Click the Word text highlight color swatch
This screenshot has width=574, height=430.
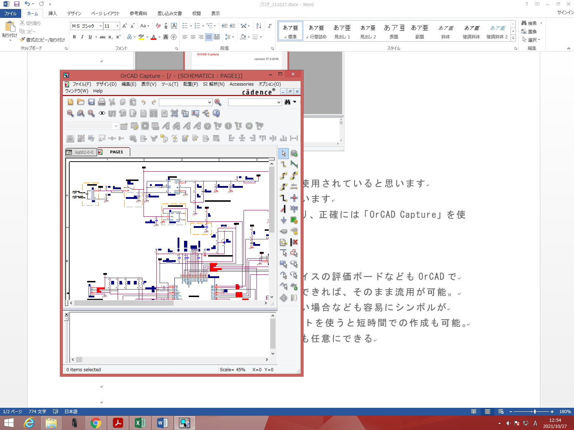[141, 37]
